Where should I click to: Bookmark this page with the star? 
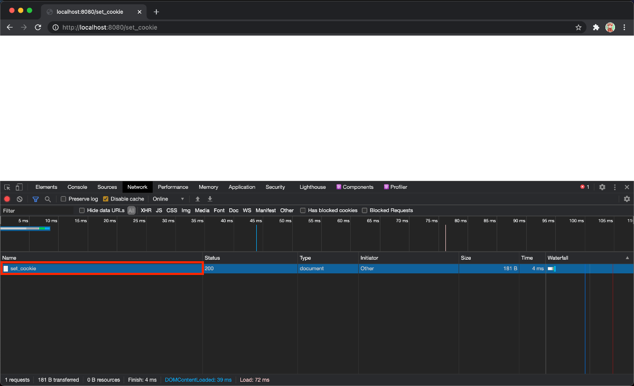[x=579, y=27]
